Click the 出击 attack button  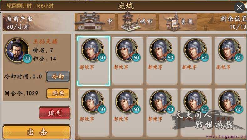pos(37,132)
